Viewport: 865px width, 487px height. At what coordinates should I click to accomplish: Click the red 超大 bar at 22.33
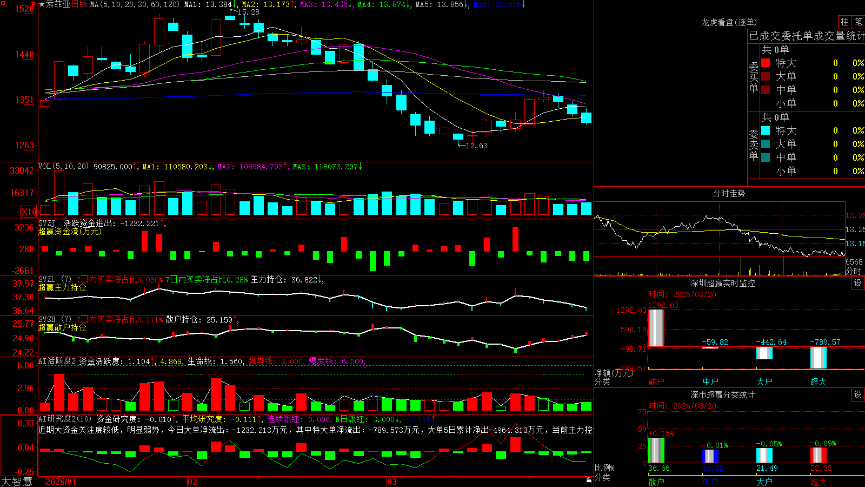[x=819, y=455]
